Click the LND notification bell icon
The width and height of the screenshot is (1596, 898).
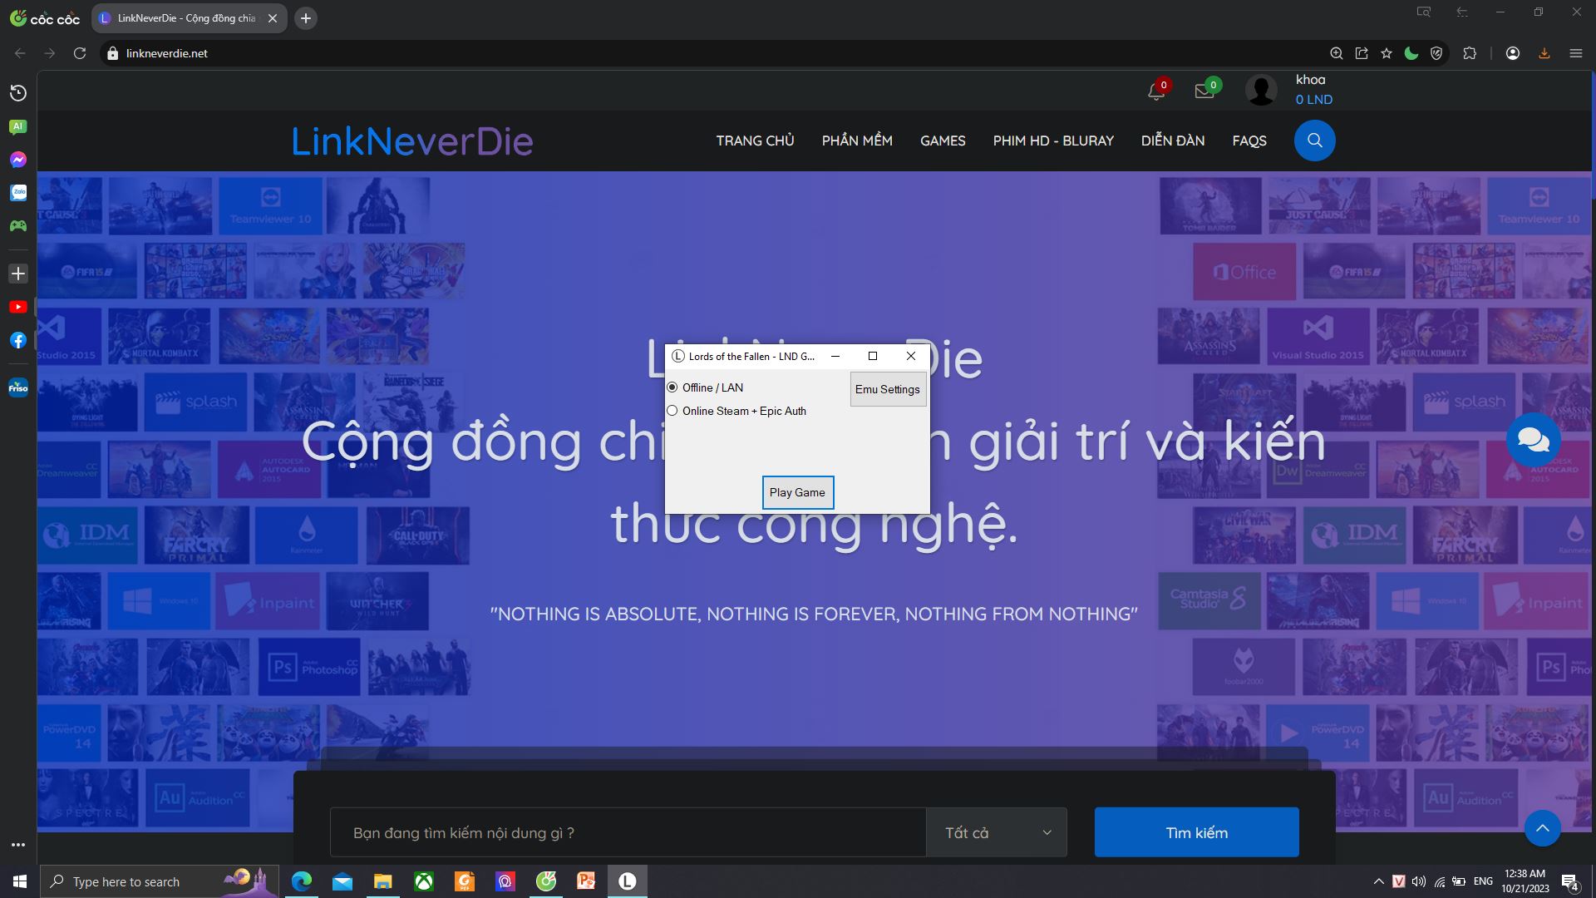coord(1155,91)
